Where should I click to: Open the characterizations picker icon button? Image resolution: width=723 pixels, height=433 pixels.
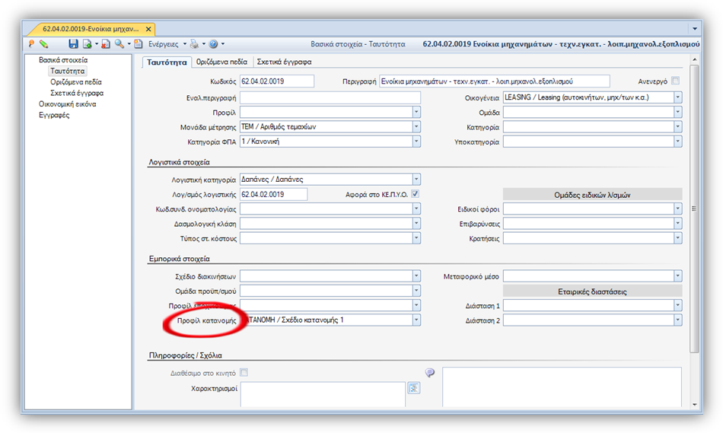pos(413,388)
